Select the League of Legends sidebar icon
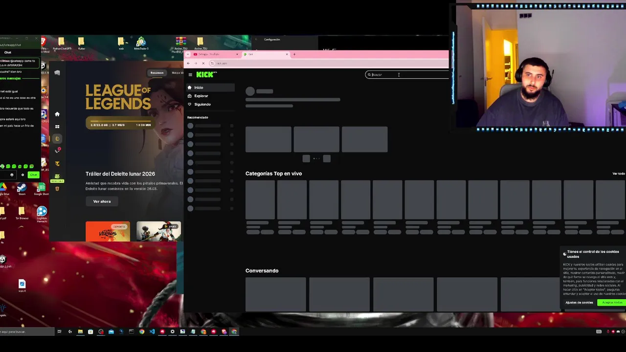The width and height of the screenshot is (626, 352). click(57, 139)
